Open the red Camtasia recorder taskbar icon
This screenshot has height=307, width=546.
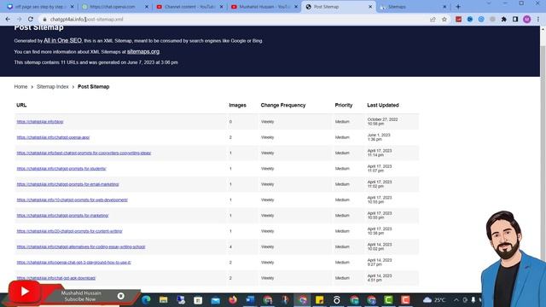[405, 299]
